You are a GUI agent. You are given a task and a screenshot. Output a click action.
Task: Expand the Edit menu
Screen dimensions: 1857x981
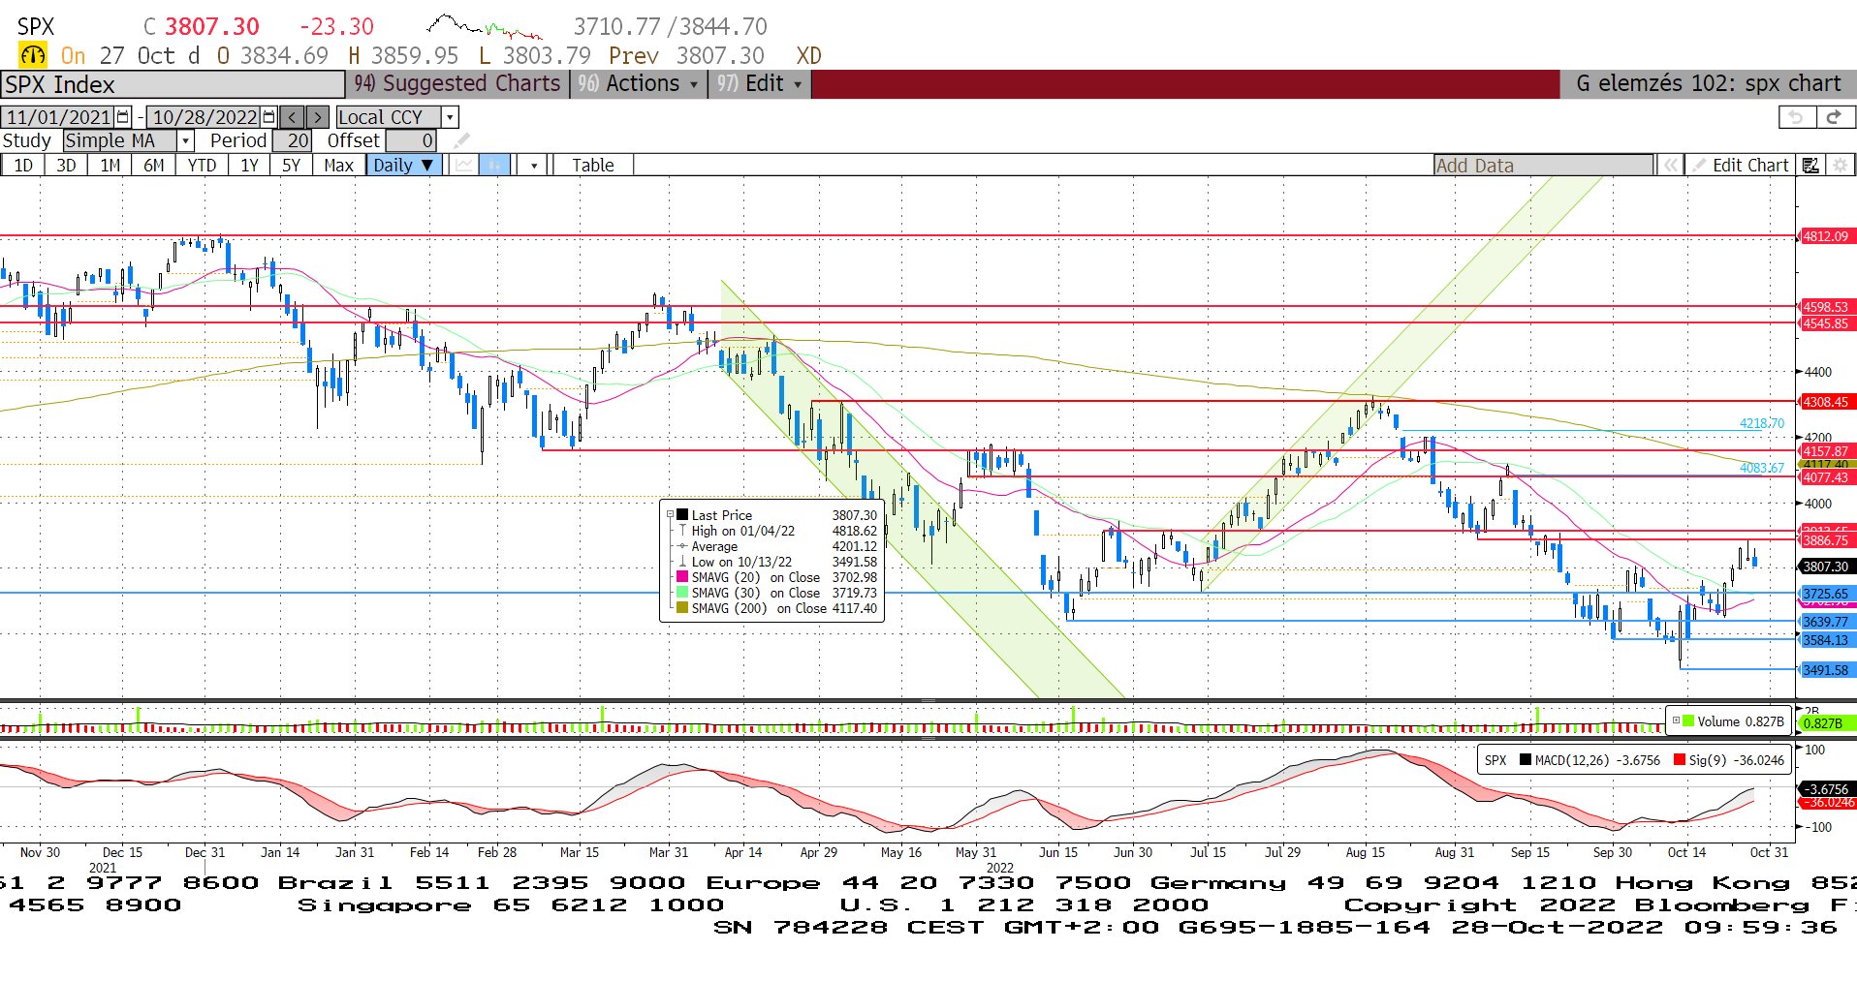point(760,84)
